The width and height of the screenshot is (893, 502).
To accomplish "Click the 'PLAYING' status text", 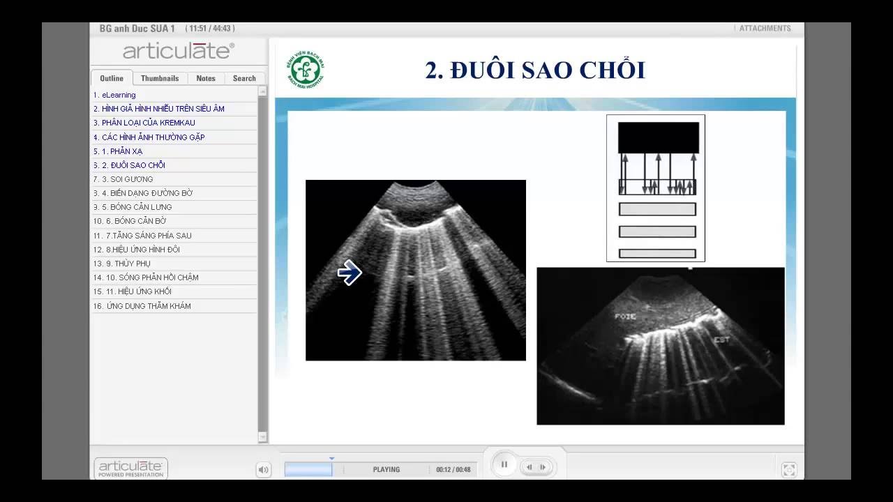I will [387, 470].
